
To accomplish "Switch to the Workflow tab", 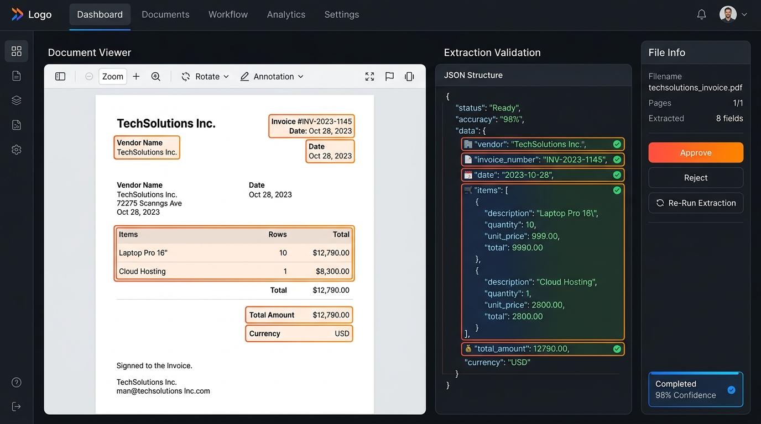I will [228, 15].
